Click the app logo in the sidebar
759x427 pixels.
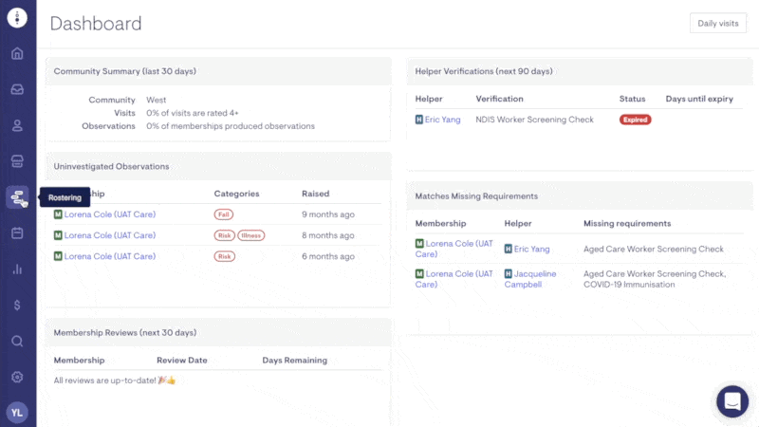coord(17,18)
